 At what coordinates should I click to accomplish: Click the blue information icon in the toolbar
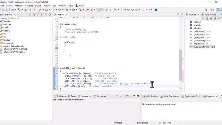pos(156,10)
